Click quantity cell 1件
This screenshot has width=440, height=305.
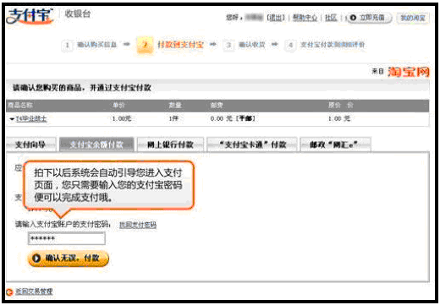click(x=173, y=118)
